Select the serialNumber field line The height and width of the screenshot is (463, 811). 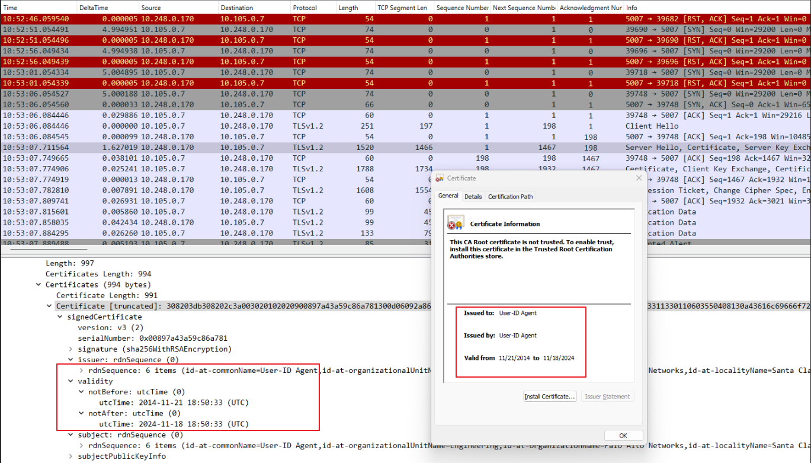coord(152,338)
